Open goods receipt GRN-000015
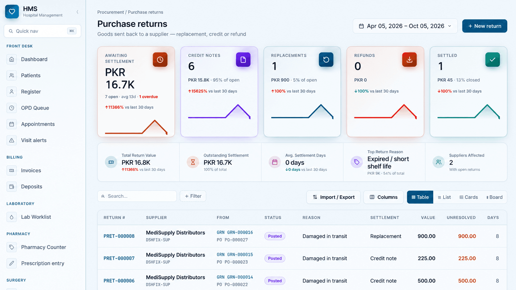 [x=235, y=255]
